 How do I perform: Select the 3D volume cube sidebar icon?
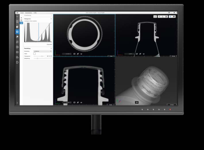click(x=17, y=27)
